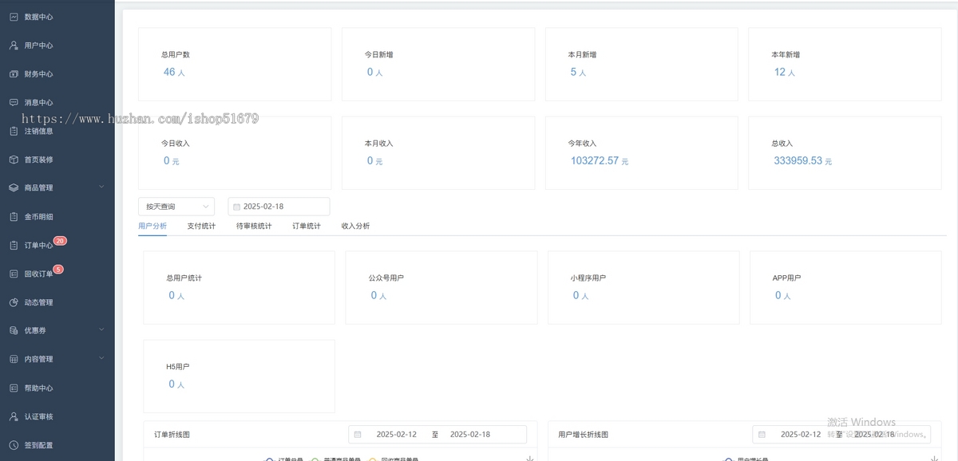
Task: Click the 首页装修 box icon
Action: (x=14, y=160)
